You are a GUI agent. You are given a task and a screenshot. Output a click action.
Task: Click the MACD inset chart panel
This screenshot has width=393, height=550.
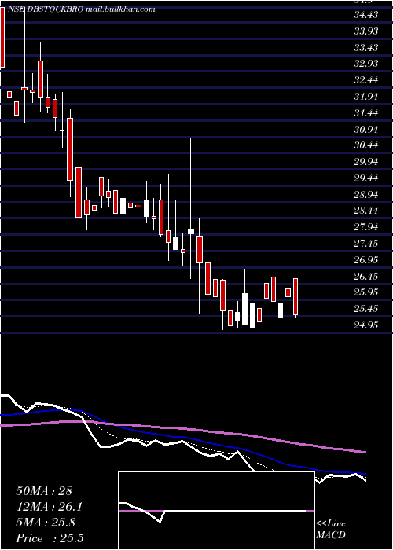click(x=216, y=511)
